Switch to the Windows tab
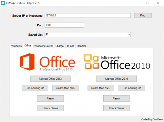The width and height of the screenshot is (164, 122). point(16,46)
